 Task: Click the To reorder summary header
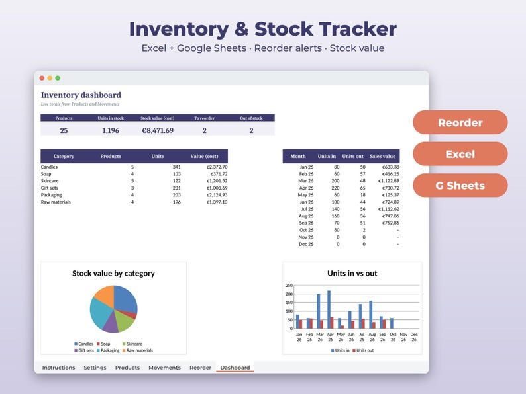pyautogui.click(x=204, y=118)
